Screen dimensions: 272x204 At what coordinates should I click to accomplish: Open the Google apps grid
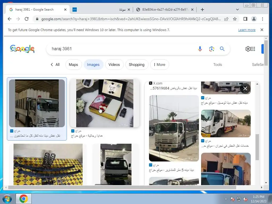253,49
